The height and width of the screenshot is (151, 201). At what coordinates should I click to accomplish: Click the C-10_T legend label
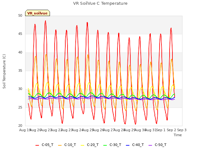pyautogui.click(x=70, y=145)
